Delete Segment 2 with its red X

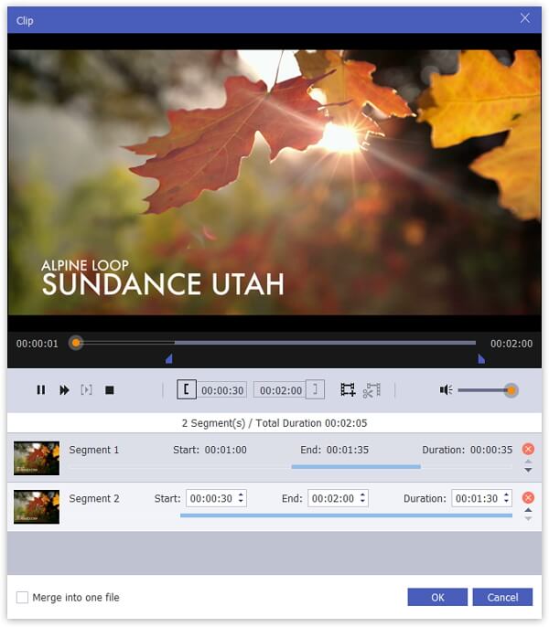click(528, 497)
